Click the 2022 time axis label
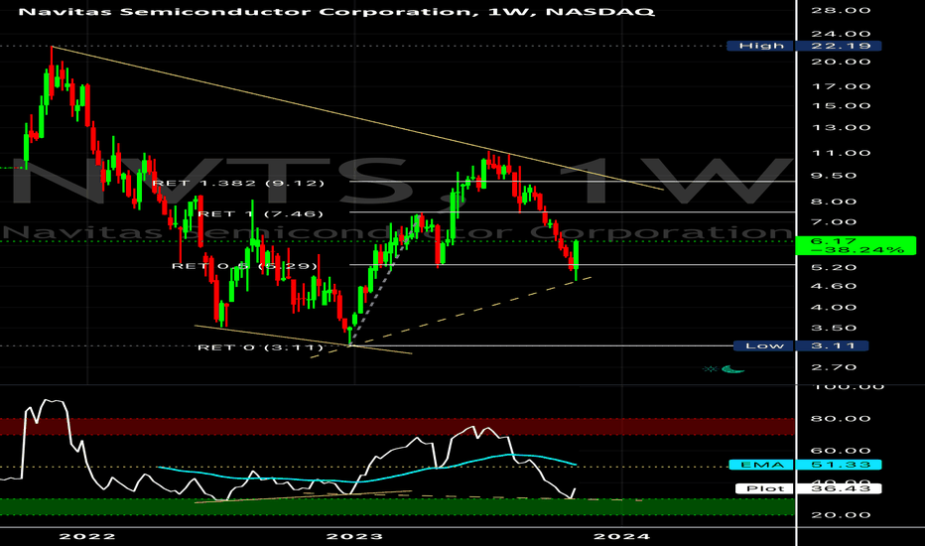 pos(87,536)
